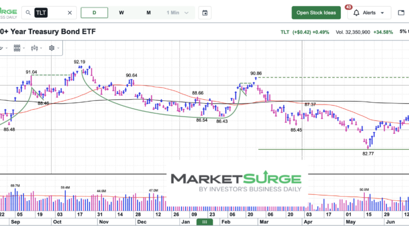
Task: Click the 92.19 price high label
Action: tap(79, 62)
